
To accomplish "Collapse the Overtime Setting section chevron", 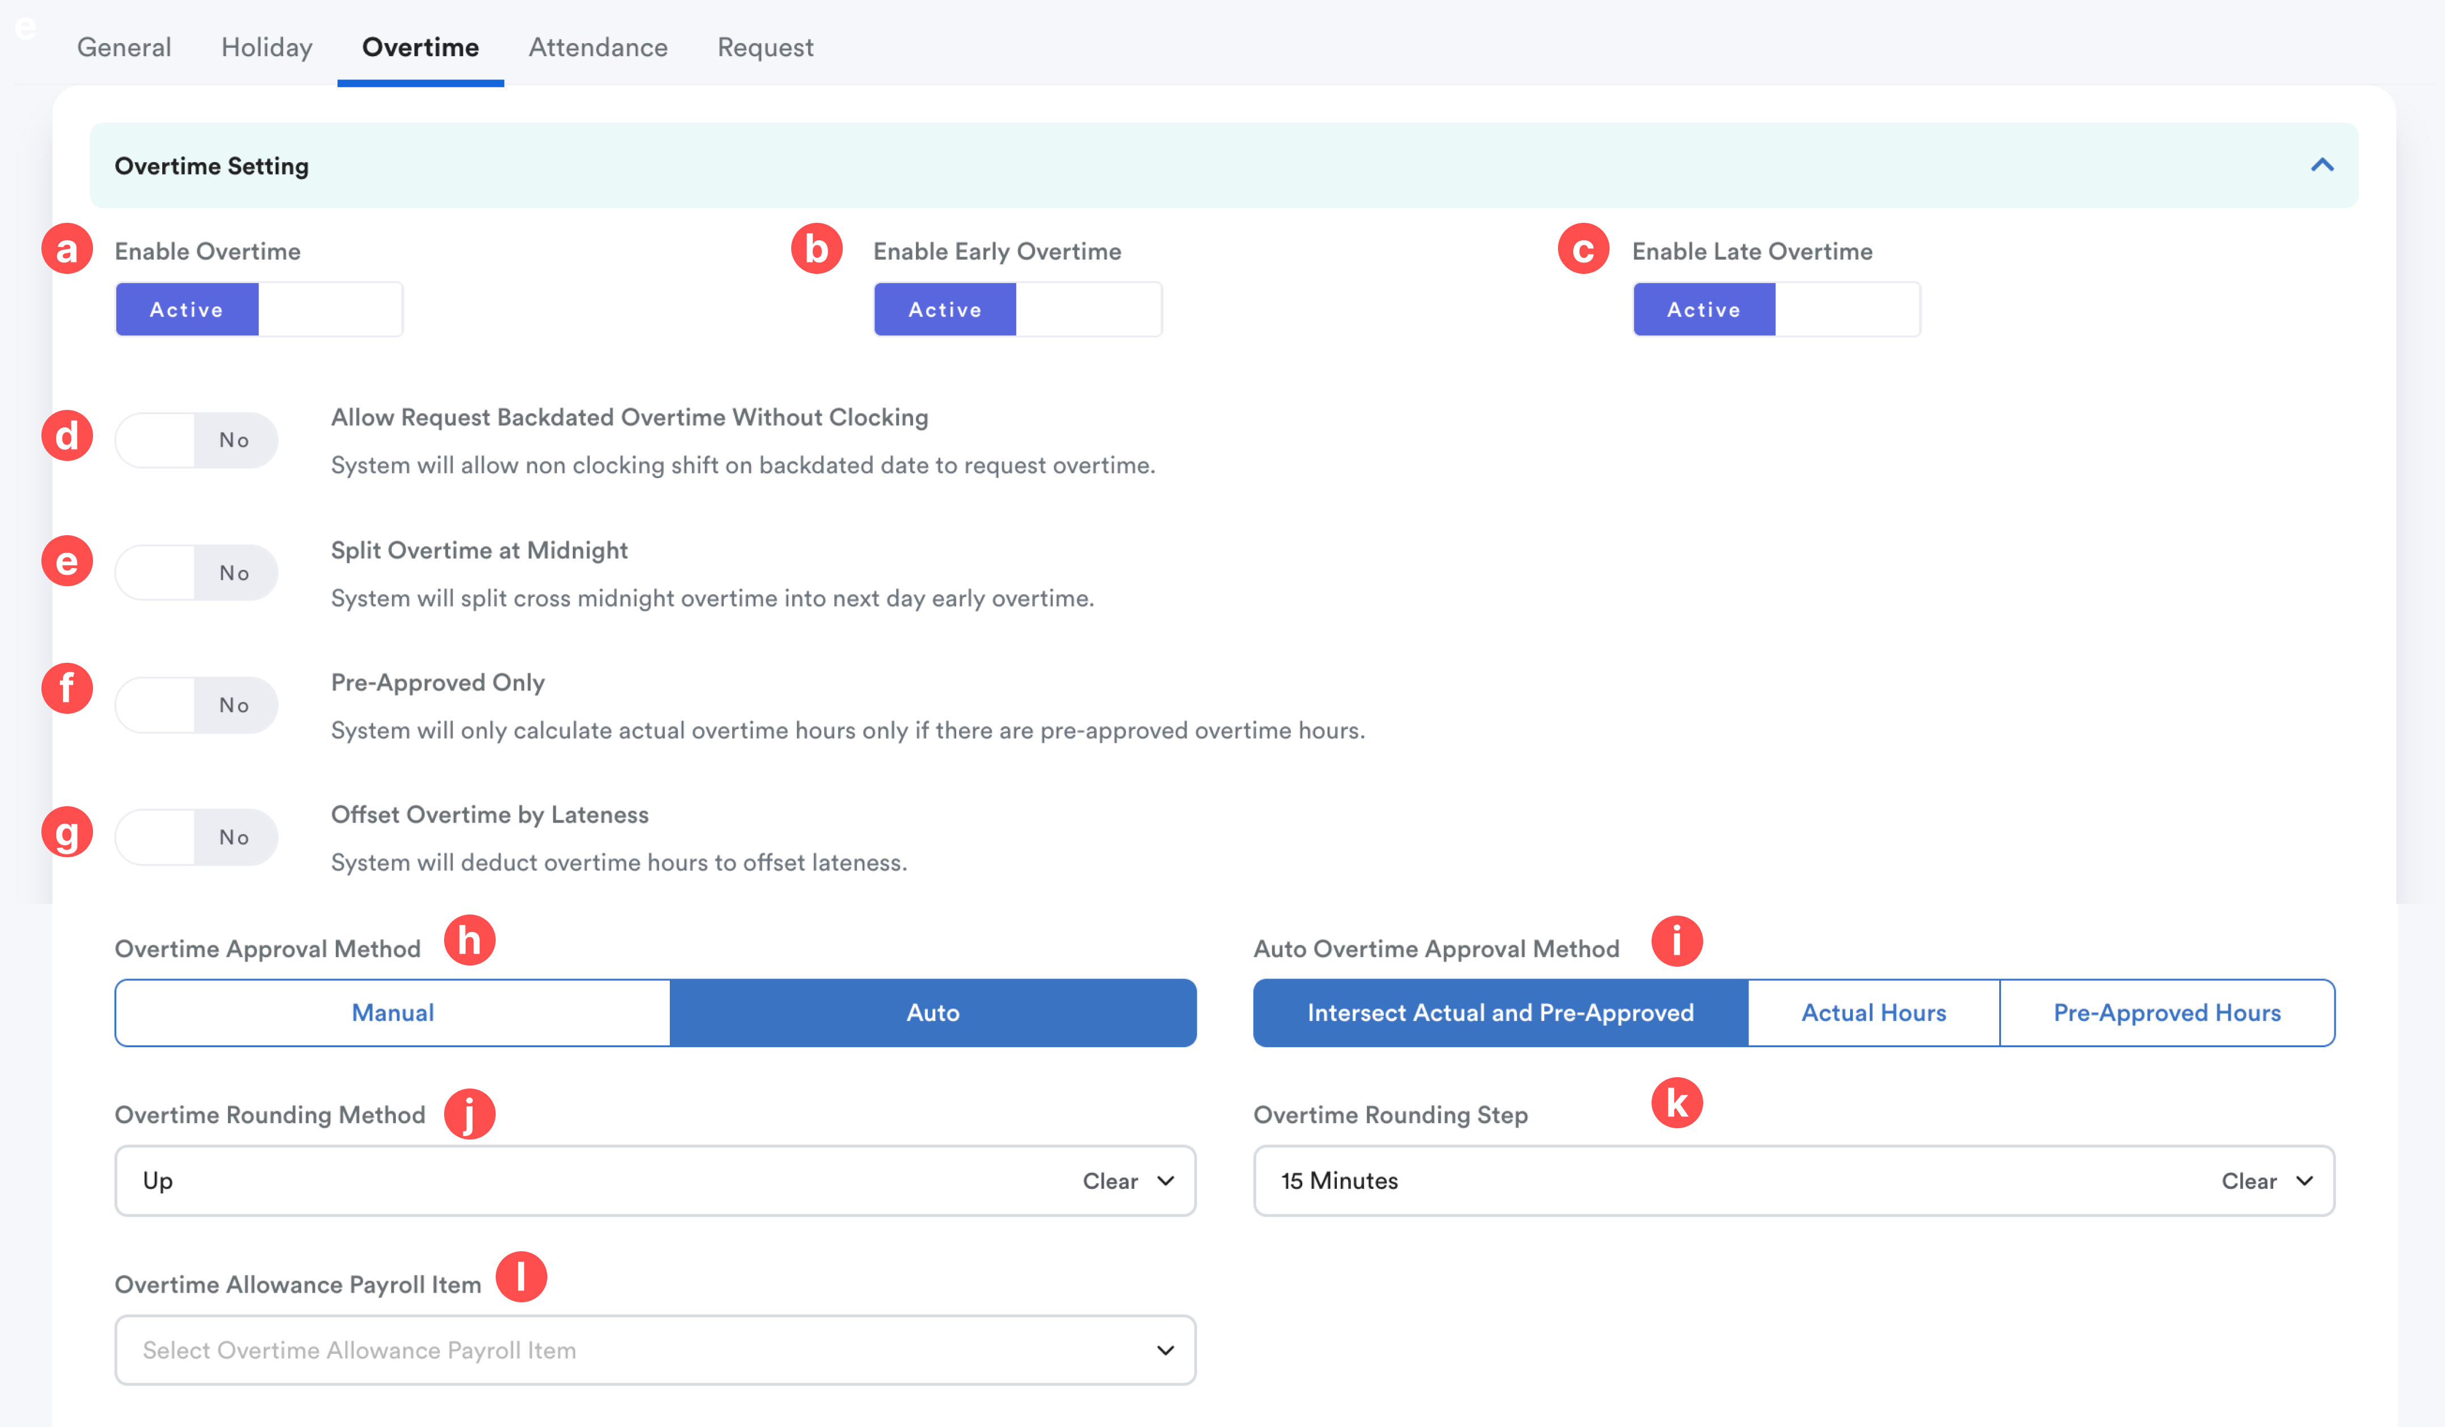I will (2321, 165).
